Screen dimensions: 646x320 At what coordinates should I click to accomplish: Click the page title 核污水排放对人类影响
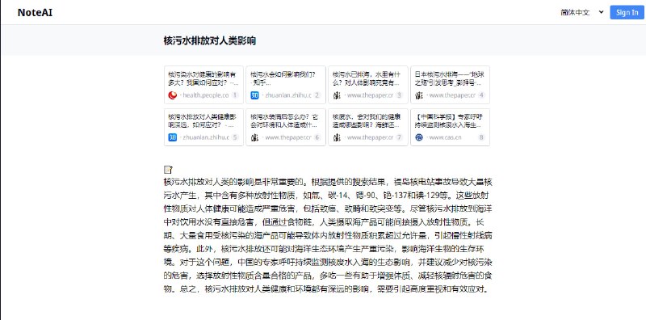point(210,40)
